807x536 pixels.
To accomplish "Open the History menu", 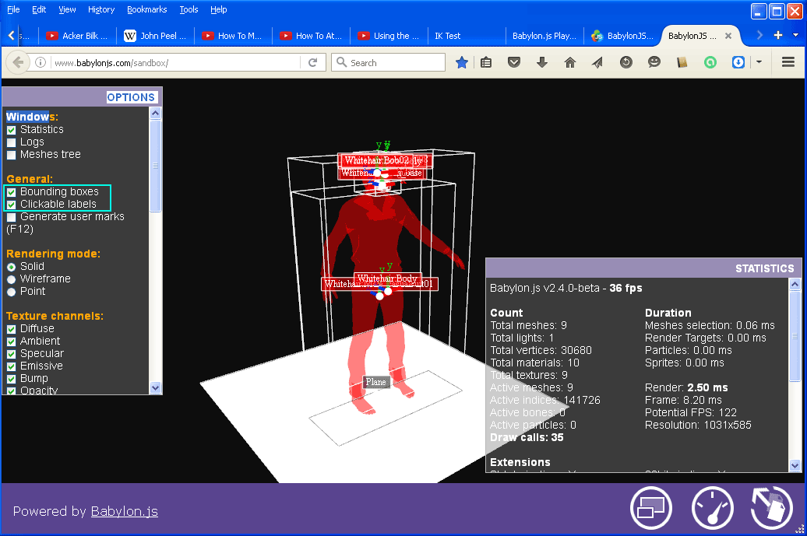I will [x=101, y=9].
